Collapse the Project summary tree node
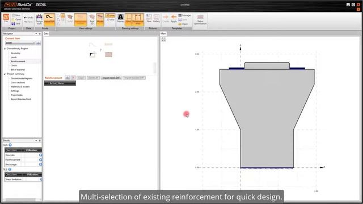Screen dimensions: 363x204 [5, 74]
